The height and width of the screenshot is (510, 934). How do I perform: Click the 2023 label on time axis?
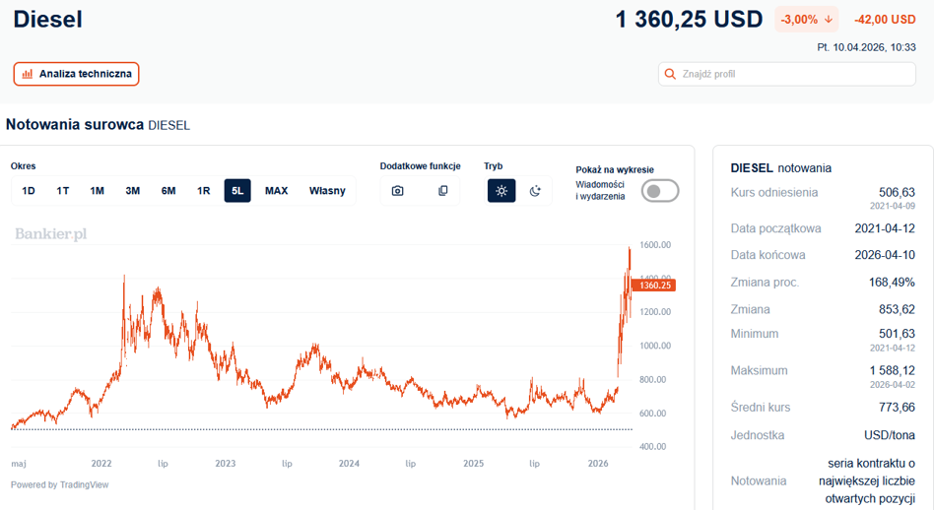pyautogui.click(x=226, y=463)
